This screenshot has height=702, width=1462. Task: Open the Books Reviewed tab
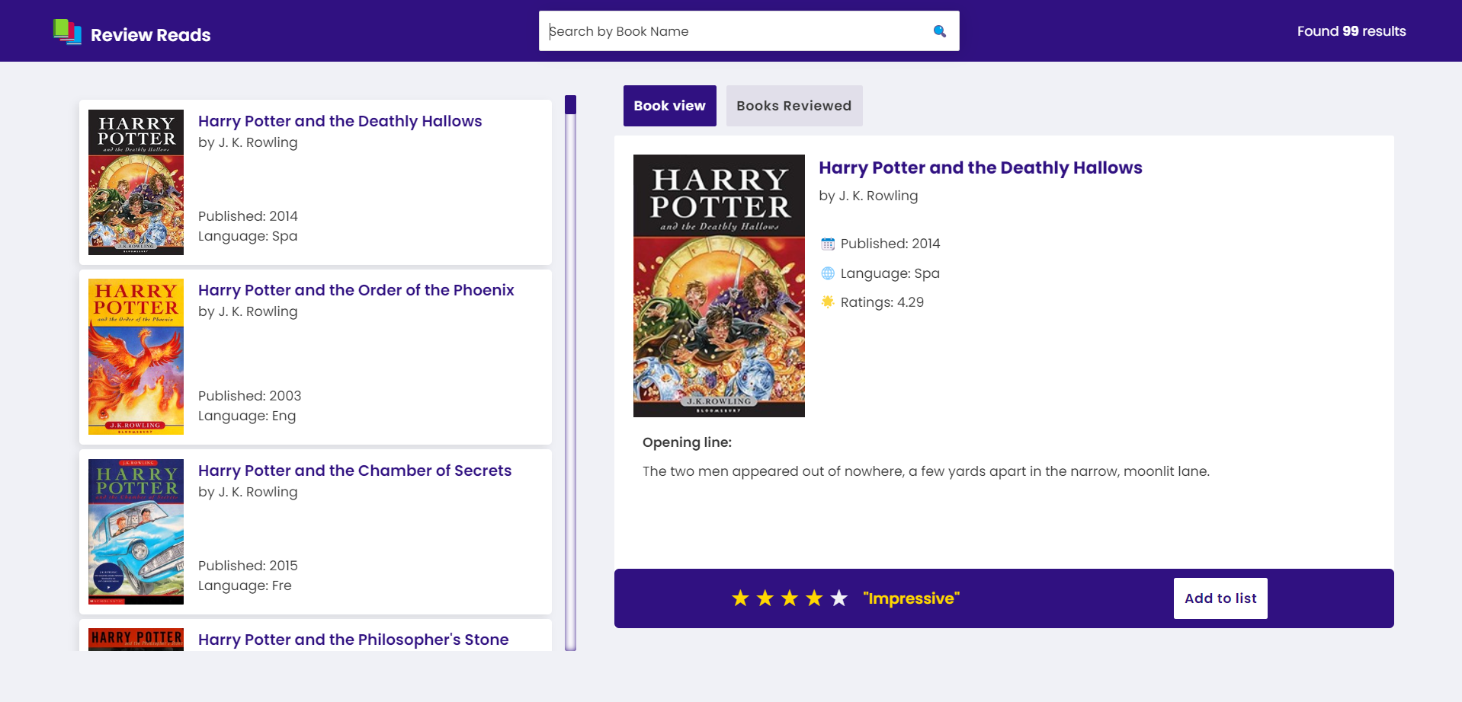tap(794, 106)
